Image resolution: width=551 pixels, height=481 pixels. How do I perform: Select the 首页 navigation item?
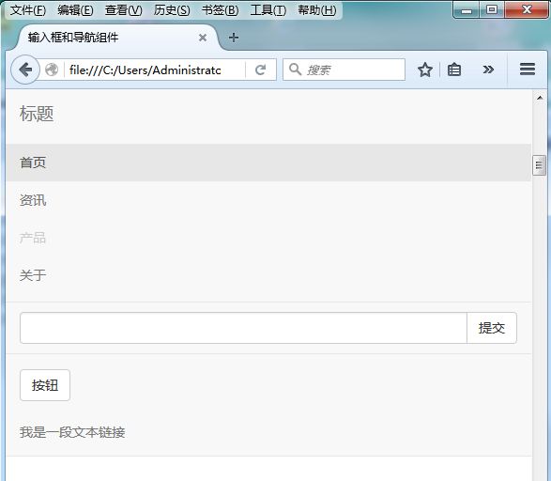coord(268,163)
